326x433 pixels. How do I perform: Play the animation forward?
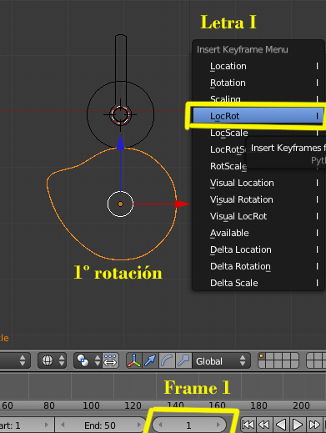tap(297, 425)
